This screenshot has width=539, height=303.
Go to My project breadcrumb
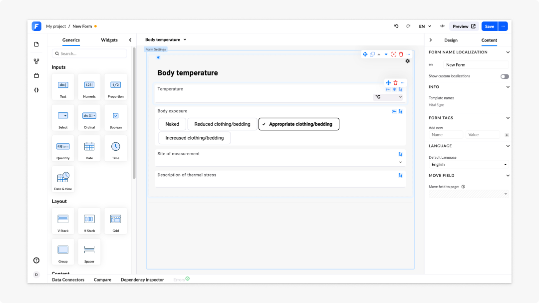tap(56, 26)
